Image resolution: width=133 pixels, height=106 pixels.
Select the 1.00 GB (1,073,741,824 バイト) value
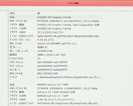(56, 100)
